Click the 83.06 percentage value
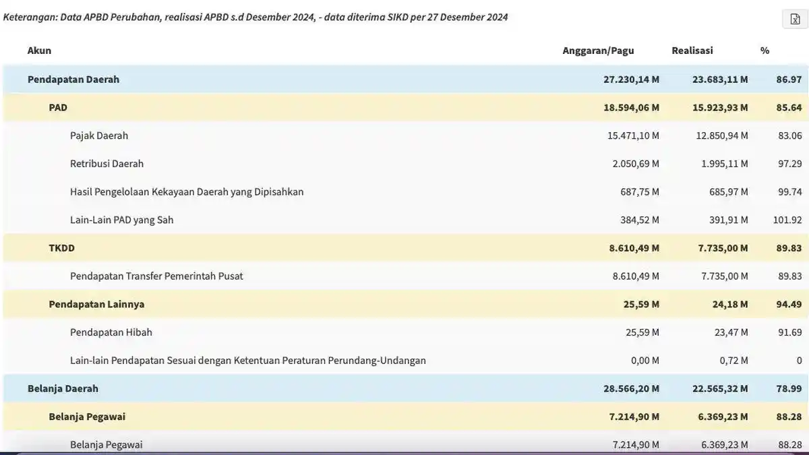809x455 pixels. (790, 135)
